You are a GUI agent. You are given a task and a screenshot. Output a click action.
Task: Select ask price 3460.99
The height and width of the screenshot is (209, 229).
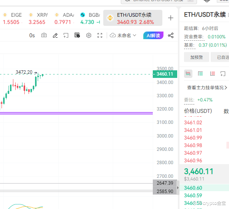coord(193,138)
